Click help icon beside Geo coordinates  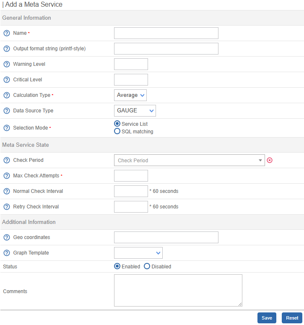point(7,237)
